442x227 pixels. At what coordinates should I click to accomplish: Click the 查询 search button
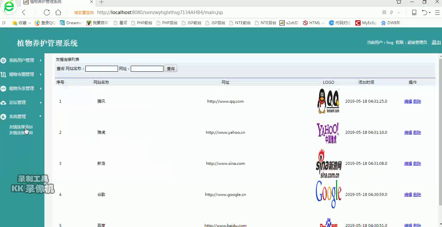click(171, 69)
